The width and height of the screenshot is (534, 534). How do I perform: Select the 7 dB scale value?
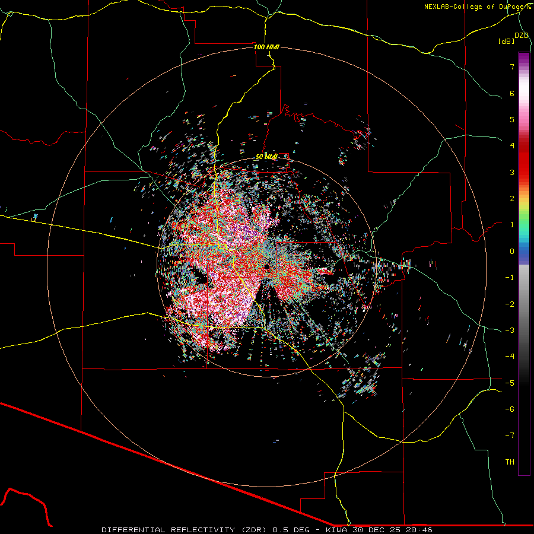(x=512, y=66)
